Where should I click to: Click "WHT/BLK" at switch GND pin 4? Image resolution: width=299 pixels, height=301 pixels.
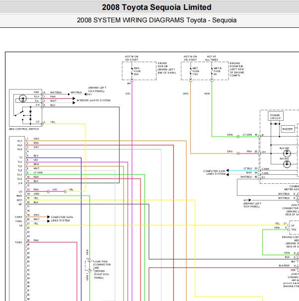tap(56, 92)
